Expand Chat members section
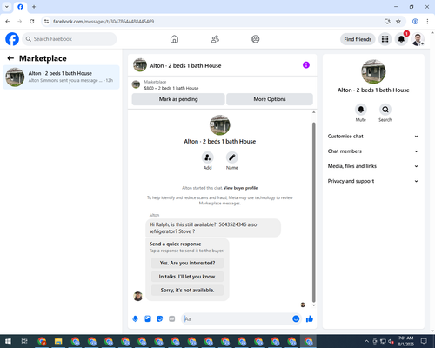The image size is (435, 348). [x=373, y=151]
